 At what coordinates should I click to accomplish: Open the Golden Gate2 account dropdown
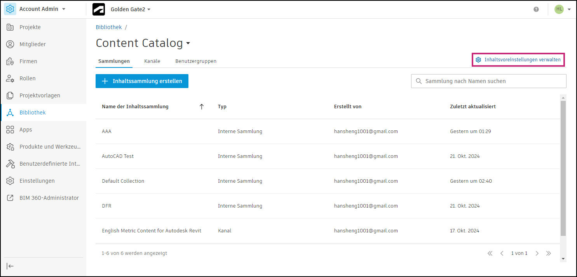131,9
